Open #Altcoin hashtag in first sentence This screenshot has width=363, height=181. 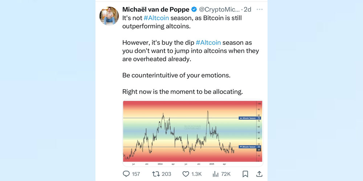[x=156, y=18]
